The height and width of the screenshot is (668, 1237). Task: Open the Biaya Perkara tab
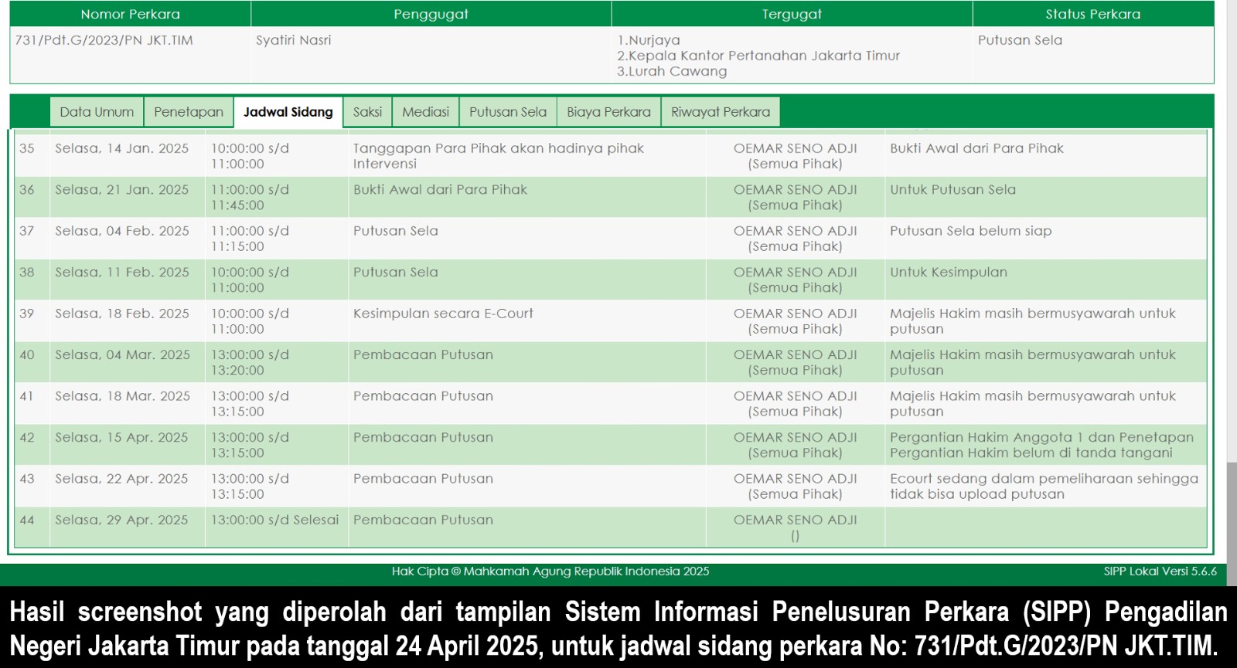pyautogui.click(x=608, y=112)
